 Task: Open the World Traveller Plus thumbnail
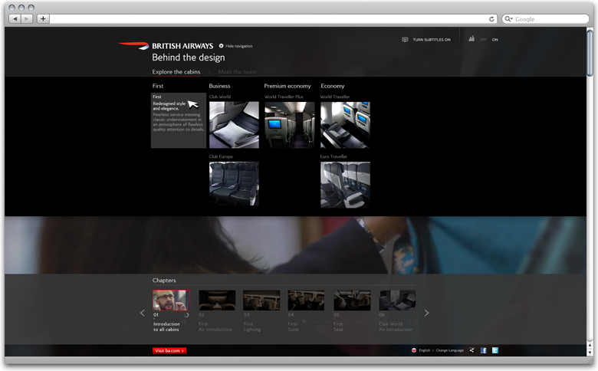(x=290, y=125)
